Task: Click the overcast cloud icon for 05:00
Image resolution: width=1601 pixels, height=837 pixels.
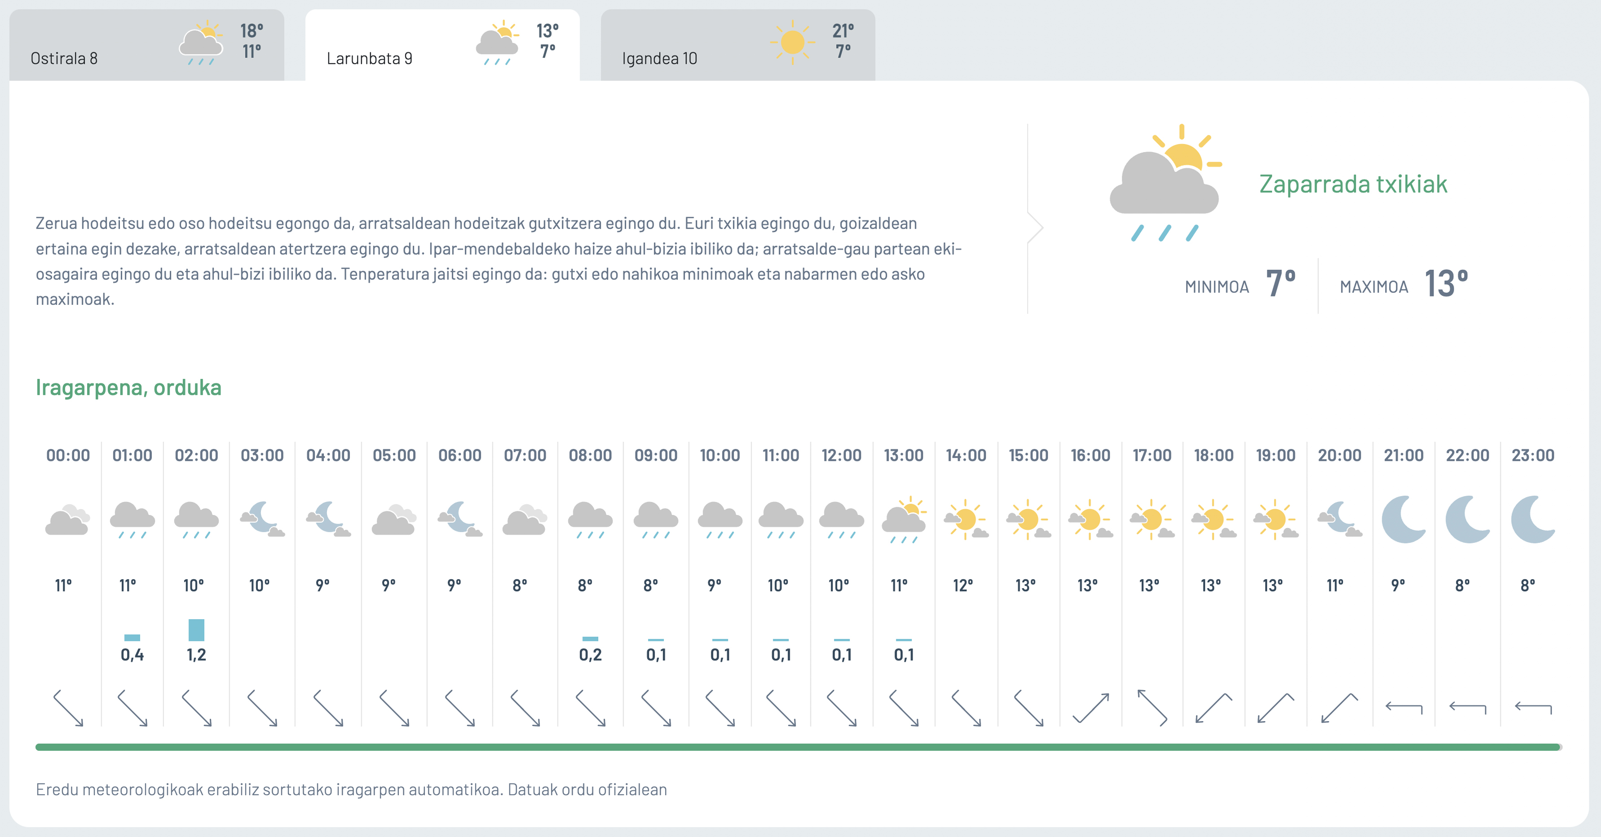Action: [x=394, y=520]
